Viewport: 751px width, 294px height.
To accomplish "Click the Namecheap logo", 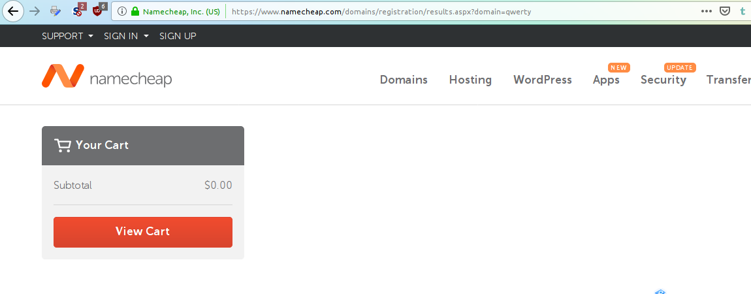I will (107, 76).
